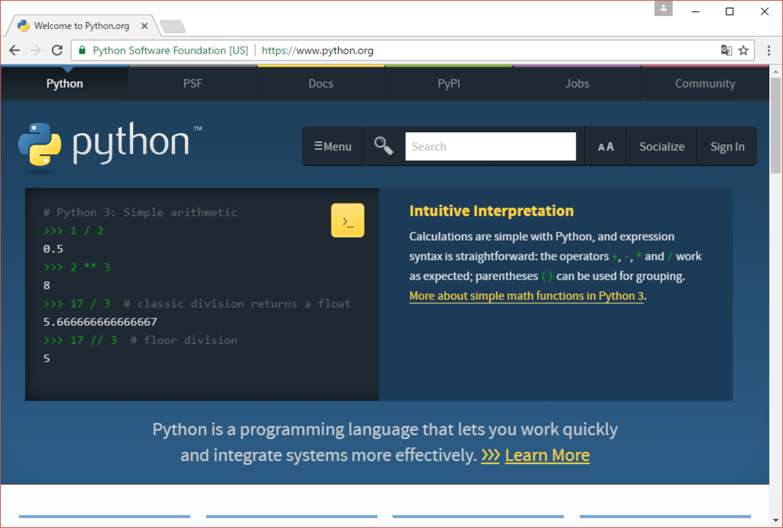Click the address bar URL
This screenshot has width=783, height=528.
click(x=317, y=50)
